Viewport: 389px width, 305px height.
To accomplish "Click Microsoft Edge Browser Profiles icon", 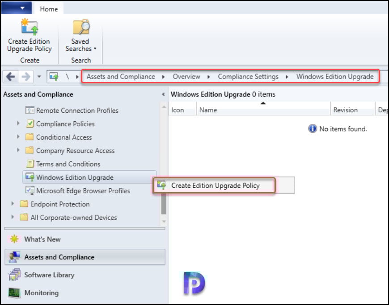I will point(30,190).
